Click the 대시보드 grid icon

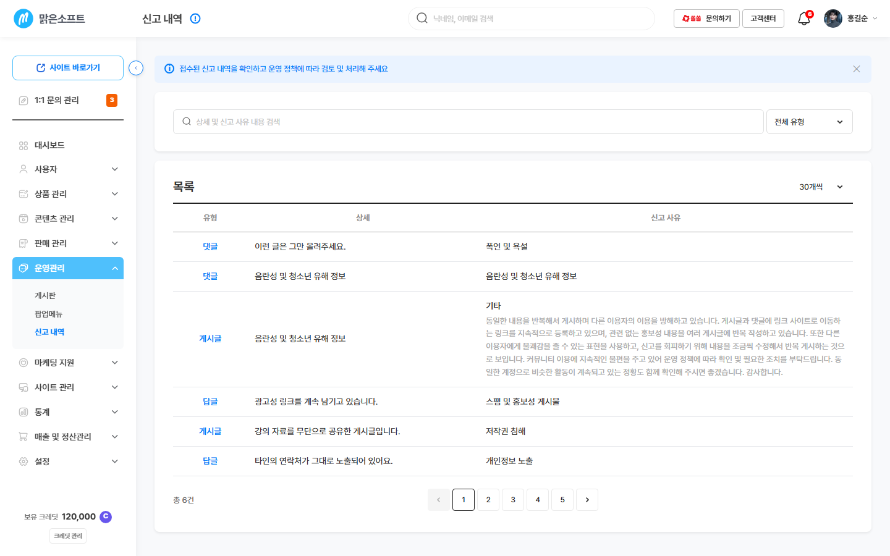coord(23,146)
